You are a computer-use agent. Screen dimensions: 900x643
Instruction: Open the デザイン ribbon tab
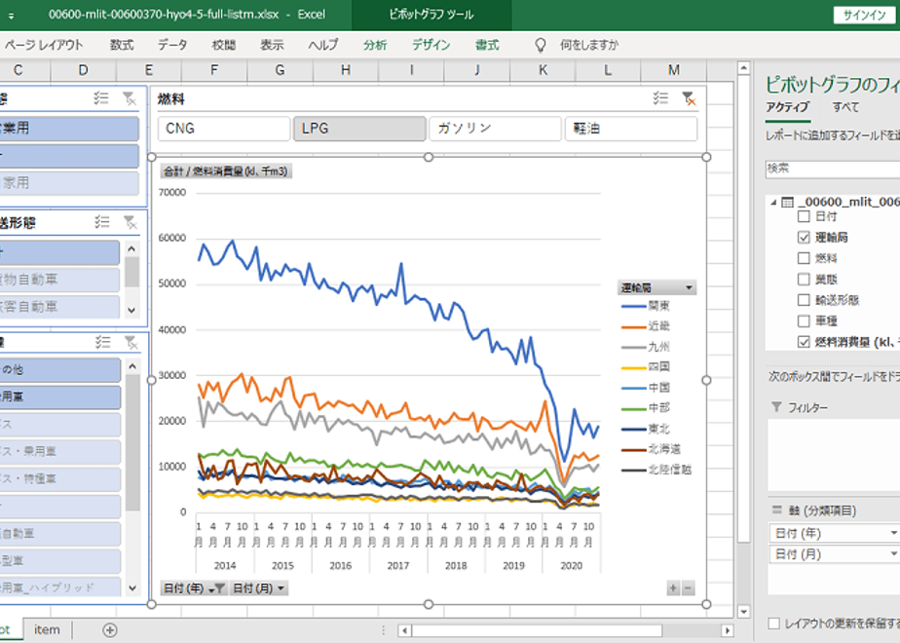[431, 45]
